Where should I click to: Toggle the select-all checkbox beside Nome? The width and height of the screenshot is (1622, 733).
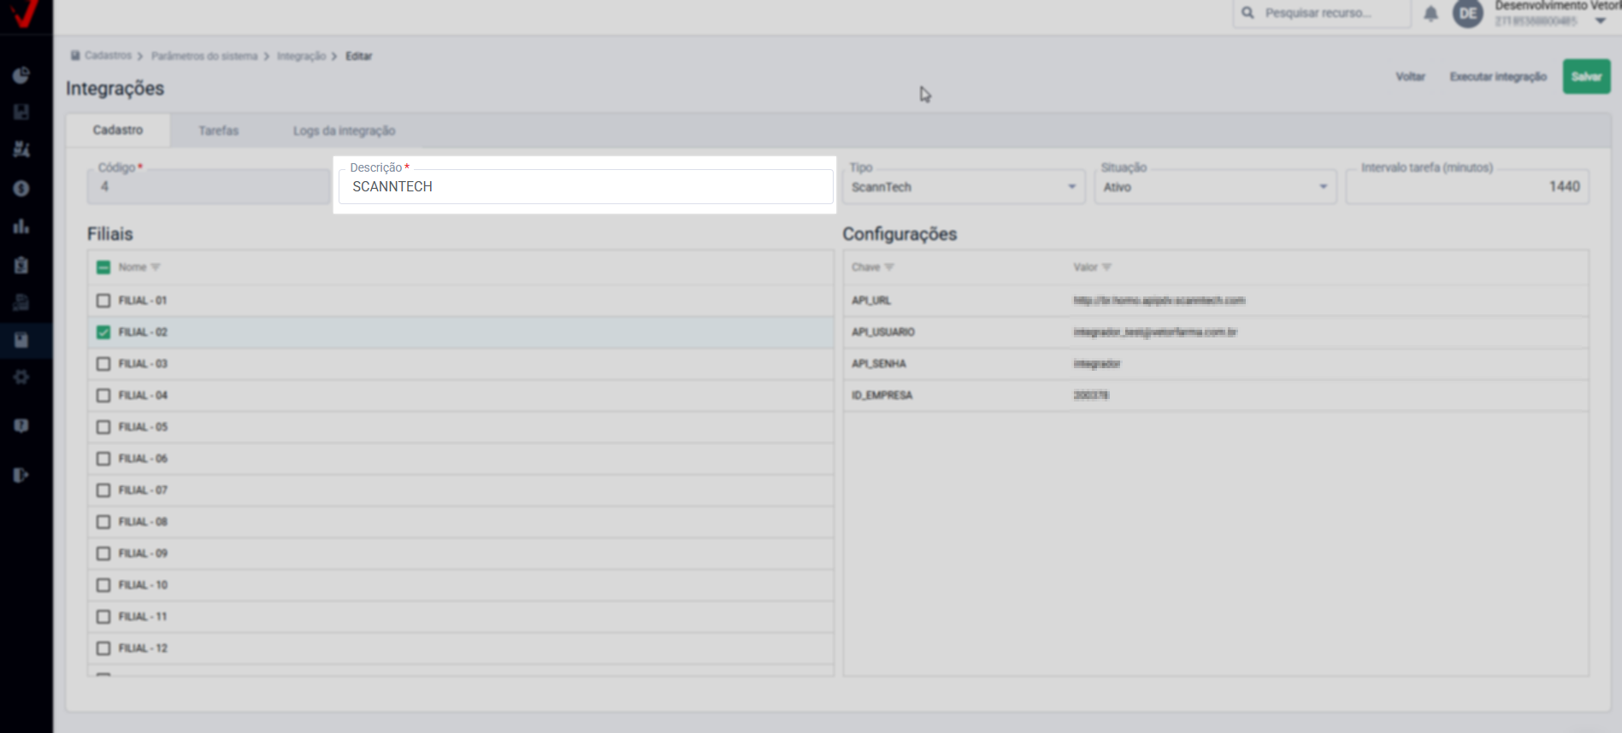103,267
